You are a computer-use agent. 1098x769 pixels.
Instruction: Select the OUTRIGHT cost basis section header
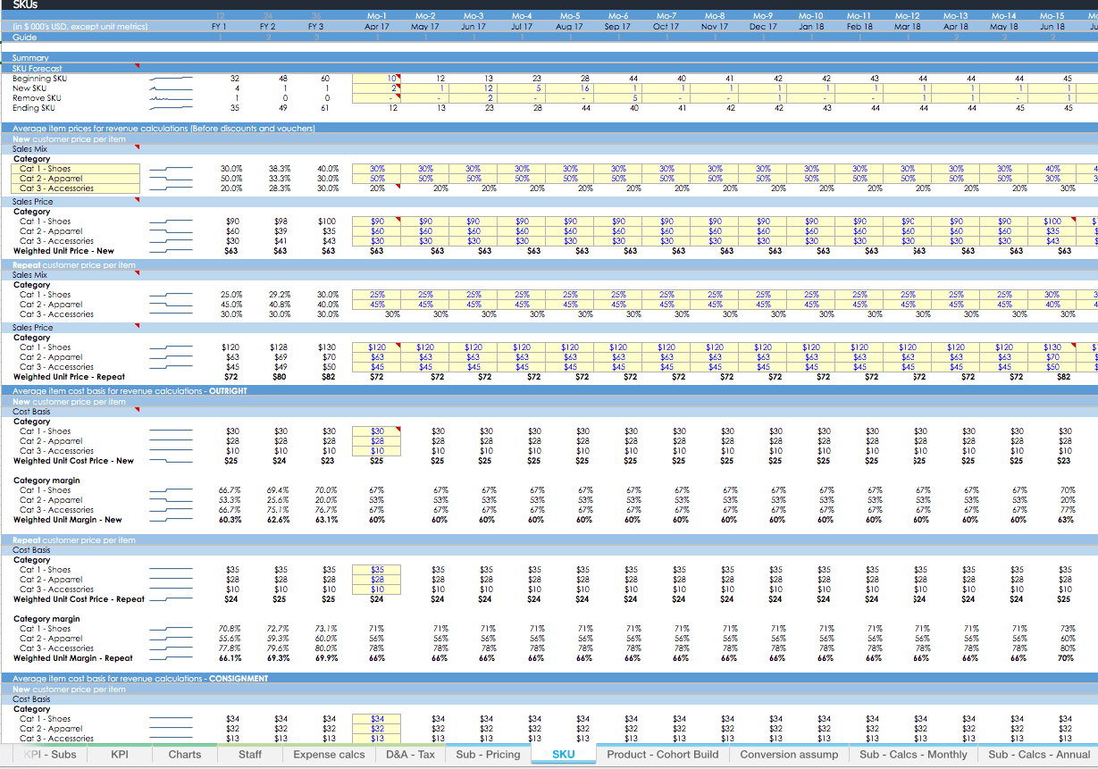click(130, 391)
